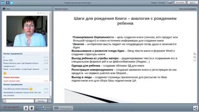Click the Марина Кухонина name in chat
This screenshot has height=112, width=199.
click(11, 77)
